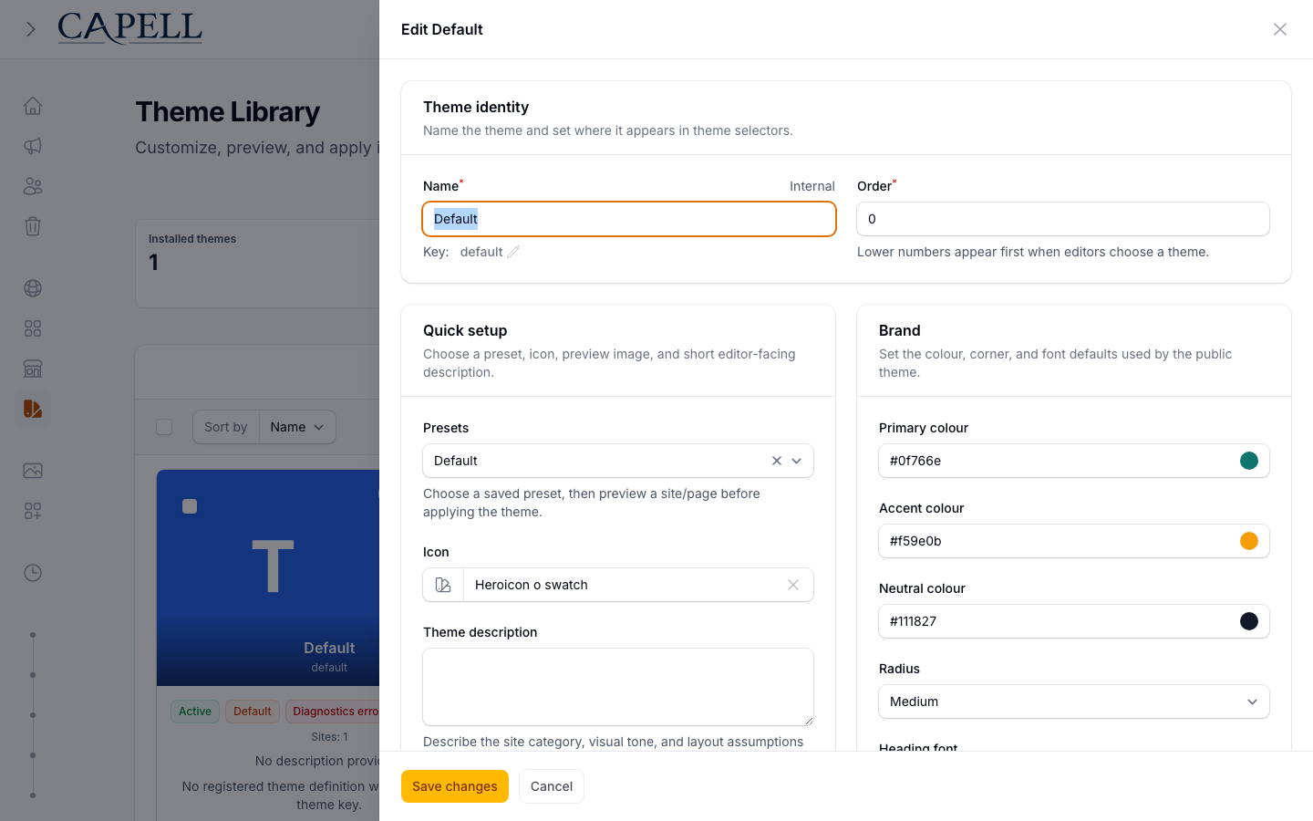Close the Edit Default panel
1313x821 pixels.
point(1280,29)
